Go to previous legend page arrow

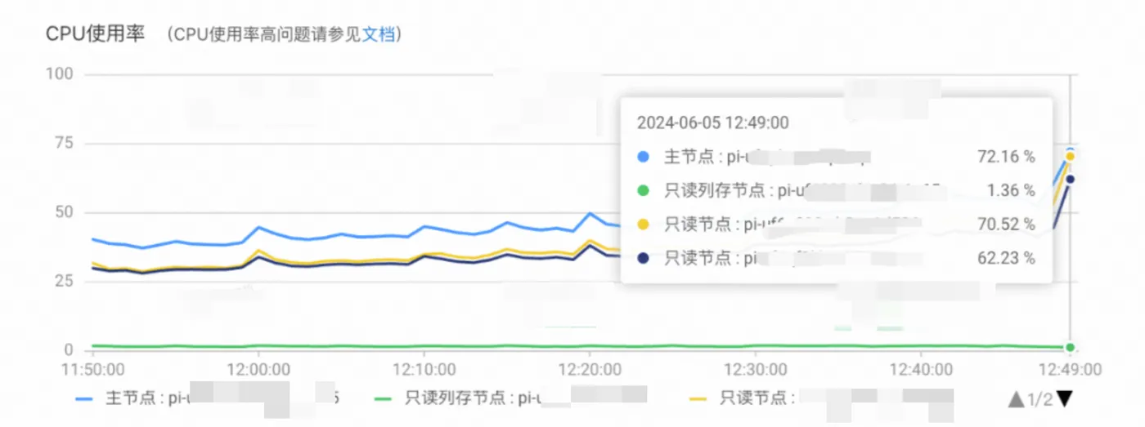click(1016, 399)
